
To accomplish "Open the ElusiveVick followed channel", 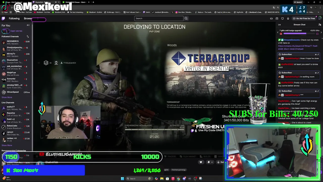I will click(16, 61).
